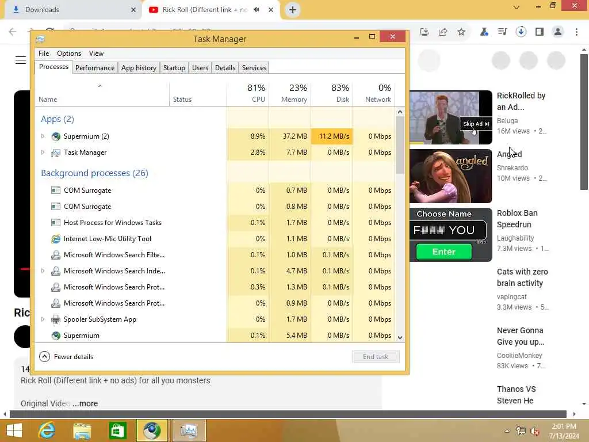This screenshot has height=442, width=589.
Task: Collapse view with Fewer details chevron
Action: pyautogui.click(x=44, y=357)
